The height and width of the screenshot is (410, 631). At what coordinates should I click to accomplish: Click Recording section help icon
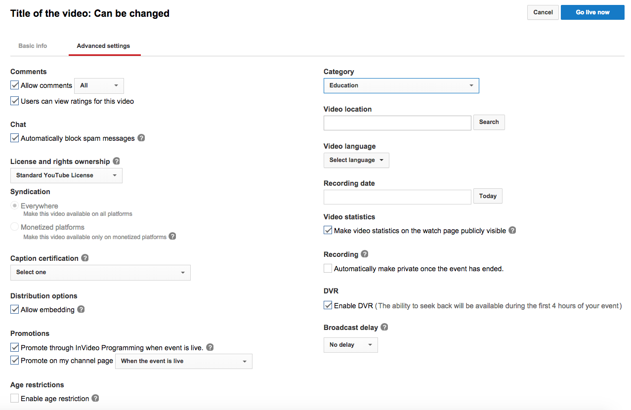coord(365,254)
